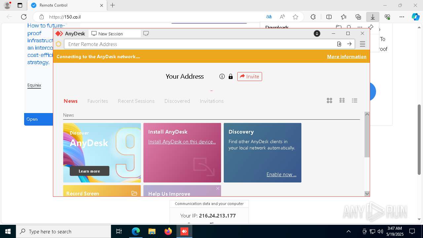Click AnyDesk news scrollbar down arrow
Viewport: 423px width, 238px height.
[367, 193]
